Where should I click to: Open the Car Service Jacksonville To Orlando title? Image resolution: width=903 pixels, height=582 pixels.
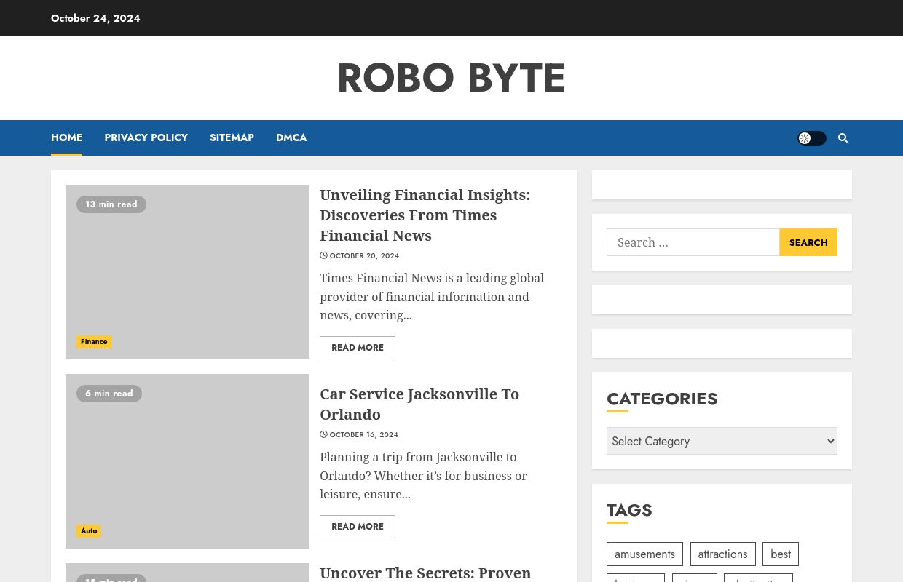point(419,404)
